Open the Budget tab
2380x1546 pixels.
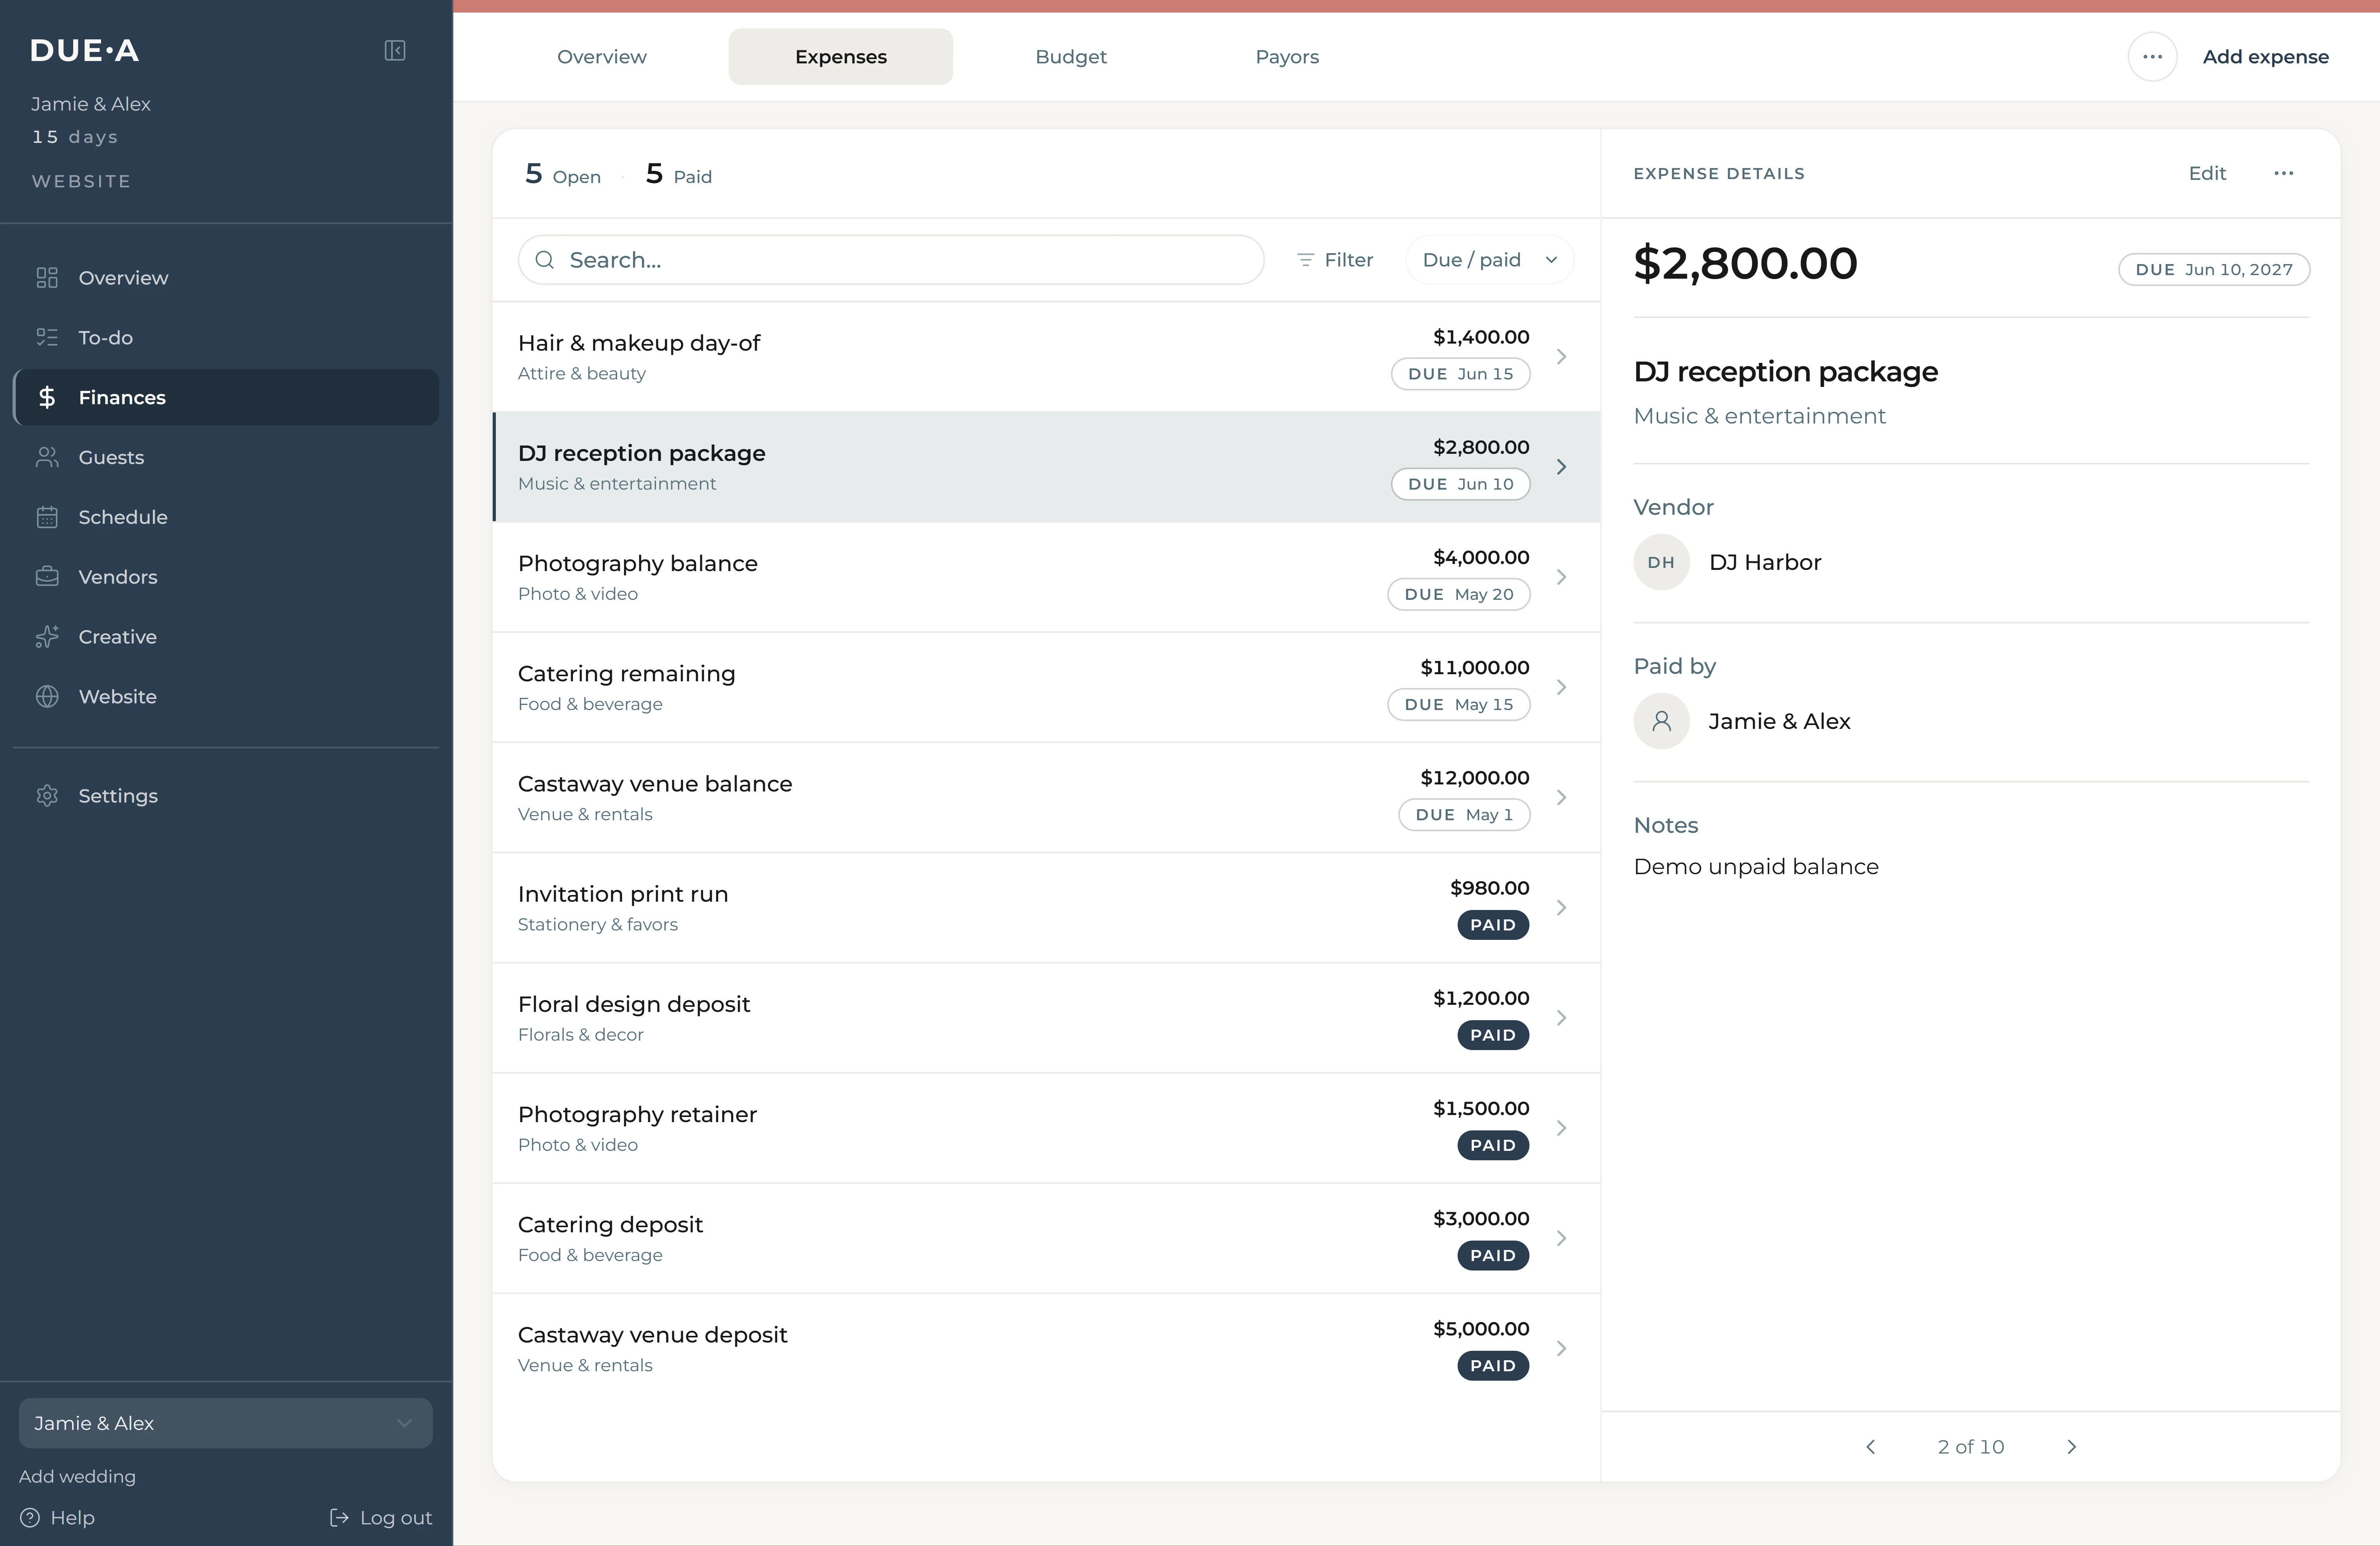pos(1071,57)
